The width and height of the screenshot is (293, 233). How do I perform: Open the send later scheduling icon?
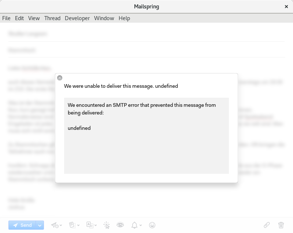[x=56, y=225]
